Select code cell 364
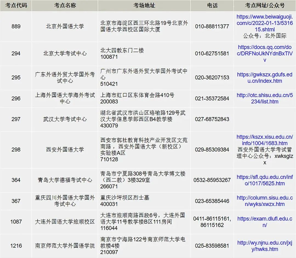The image size is (296, 258). coord(16,180)
